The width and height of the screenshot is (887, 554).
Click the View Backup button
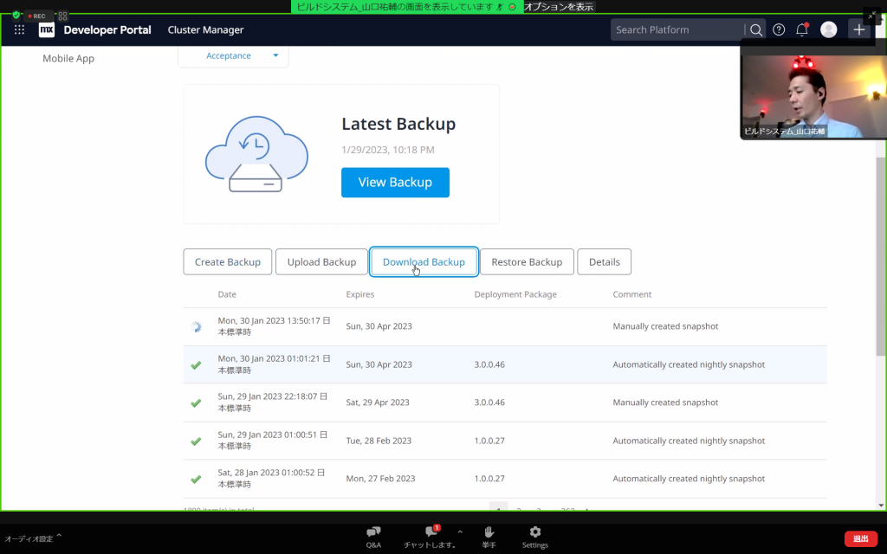click(x=395, y=183)
